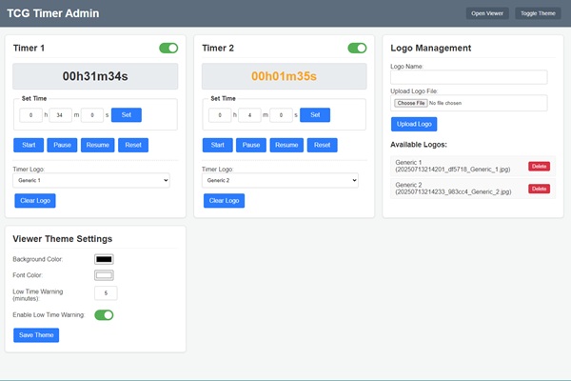
Task: Click the Choose File button
Action: pos(411,103)
